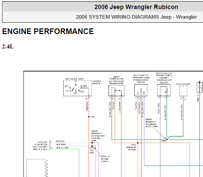Click the "LT BLU/BRN" wire label

coord(120,107)
